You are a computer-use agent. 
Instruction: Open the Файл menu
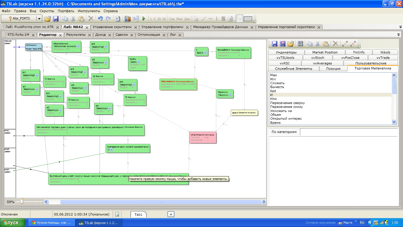coord(6,11)
